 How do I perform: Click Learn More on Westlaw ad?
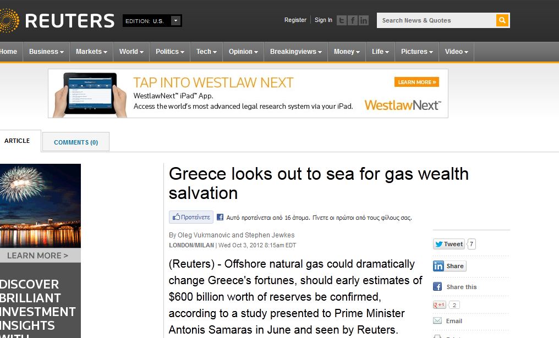416,82
